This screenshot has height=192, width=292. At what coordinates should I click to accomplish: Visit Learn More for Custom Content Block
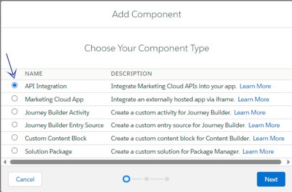coord(269,138)
